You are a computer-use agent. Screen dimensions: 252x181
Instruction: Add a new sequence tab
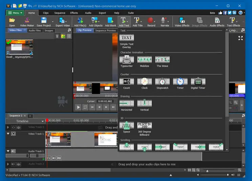click(30, 115)
